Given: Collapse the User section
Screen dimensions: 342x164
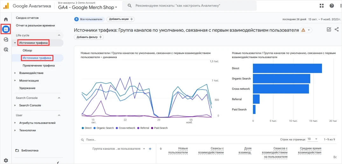Looking at the screenshot, I should coord(59,115).
